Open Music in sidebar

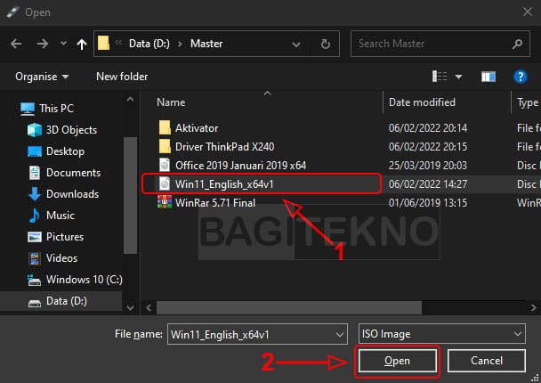pyautogui.click(x=51, y=216)
